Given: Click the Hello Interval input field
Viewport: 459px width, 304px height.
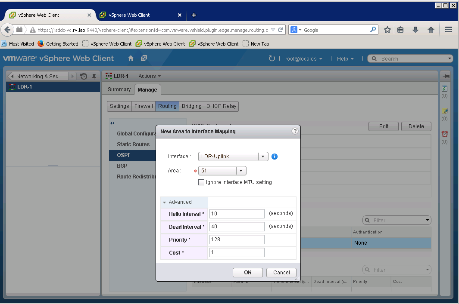Looking at the screenshot, I should point(237,214).
